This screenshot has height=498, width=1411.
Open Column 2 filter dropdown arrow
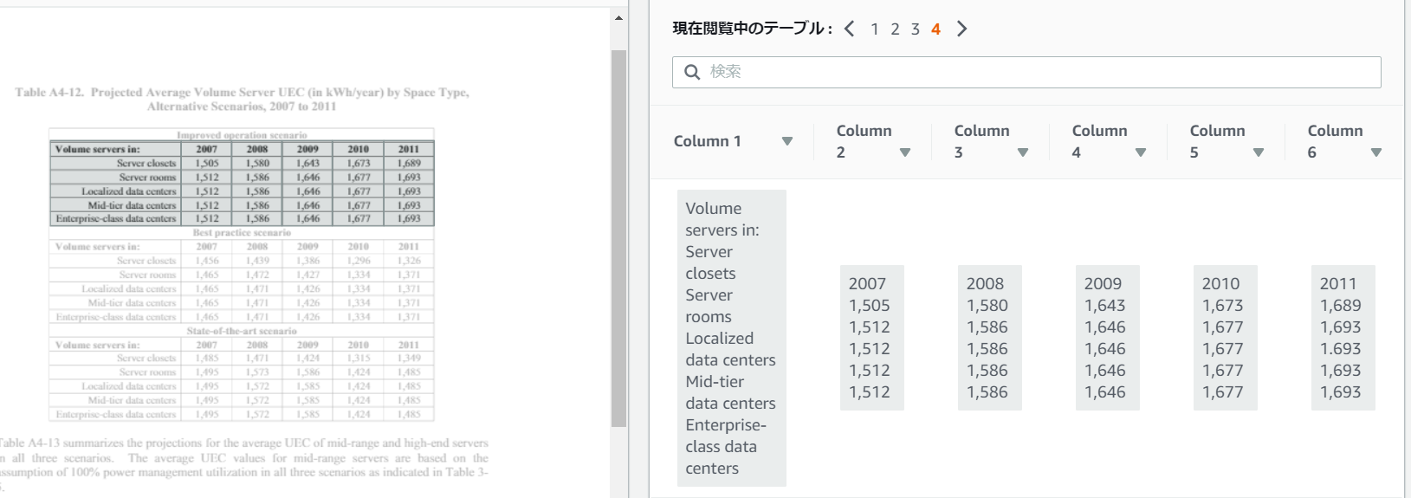coord(905,152)
